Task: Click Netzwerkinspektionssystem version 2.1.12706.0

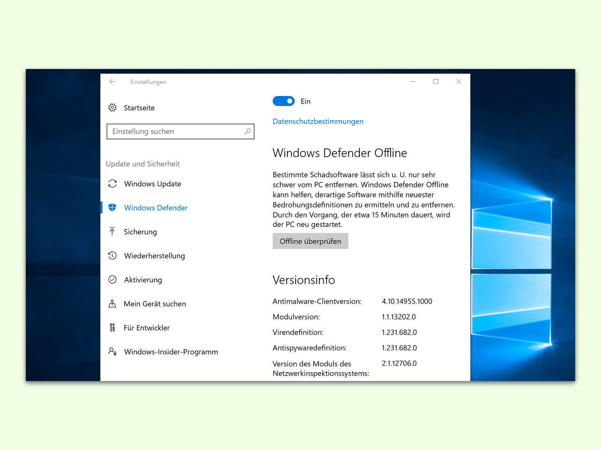Action: [x=399, y=363]
